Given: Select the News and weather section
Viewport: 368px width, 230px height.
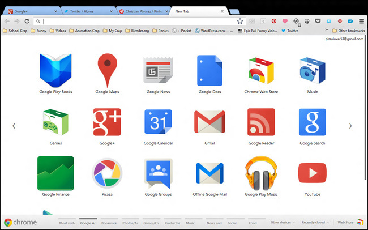Looking at the screenshot, I should pyautogui.click(x=214, y=222).
